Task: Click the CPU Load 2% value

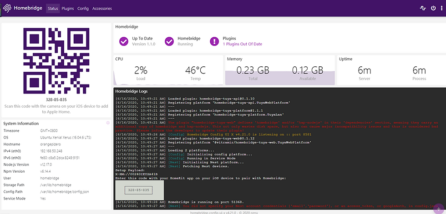Action: click(141, 70)
